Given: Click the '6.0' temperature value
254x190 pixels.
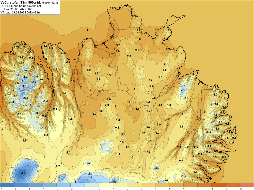Looking at the screenshot, I should pos(216,151).
